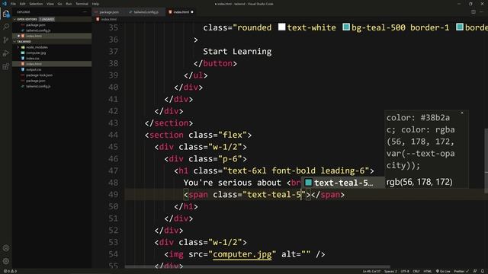Click the white text-white color swatch

281,27
